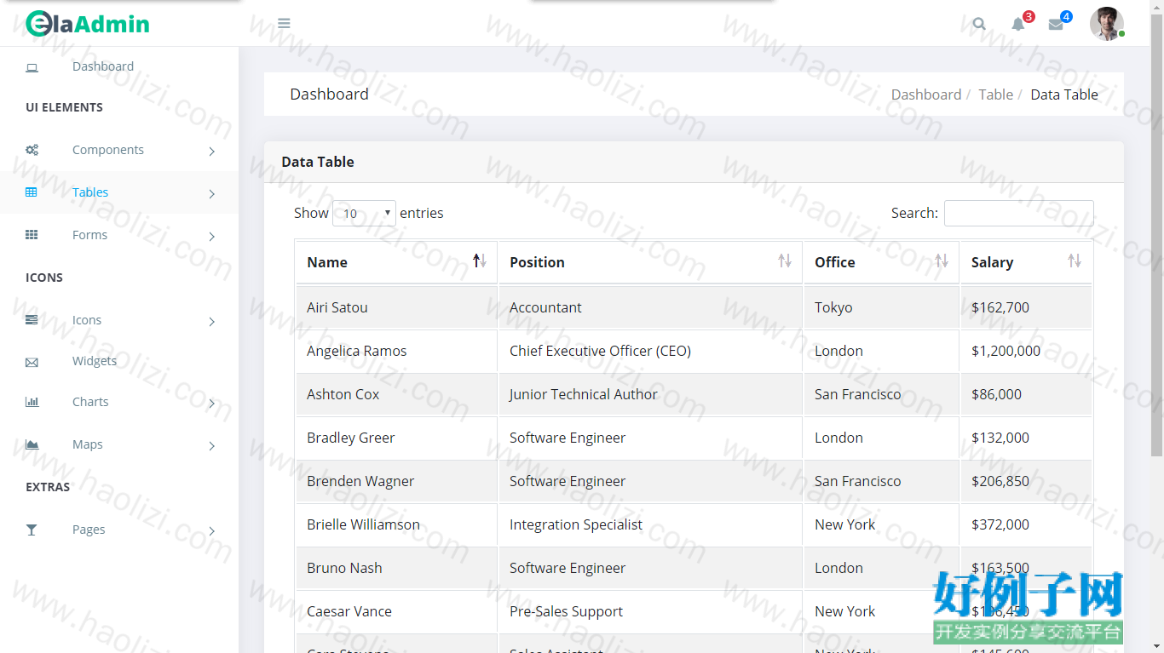
Task: Click the Forms grid icon
Action: click(x=32, y=235)
